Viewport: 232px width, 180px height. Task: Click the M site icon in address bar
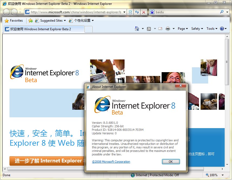click(x=27, y=12)
